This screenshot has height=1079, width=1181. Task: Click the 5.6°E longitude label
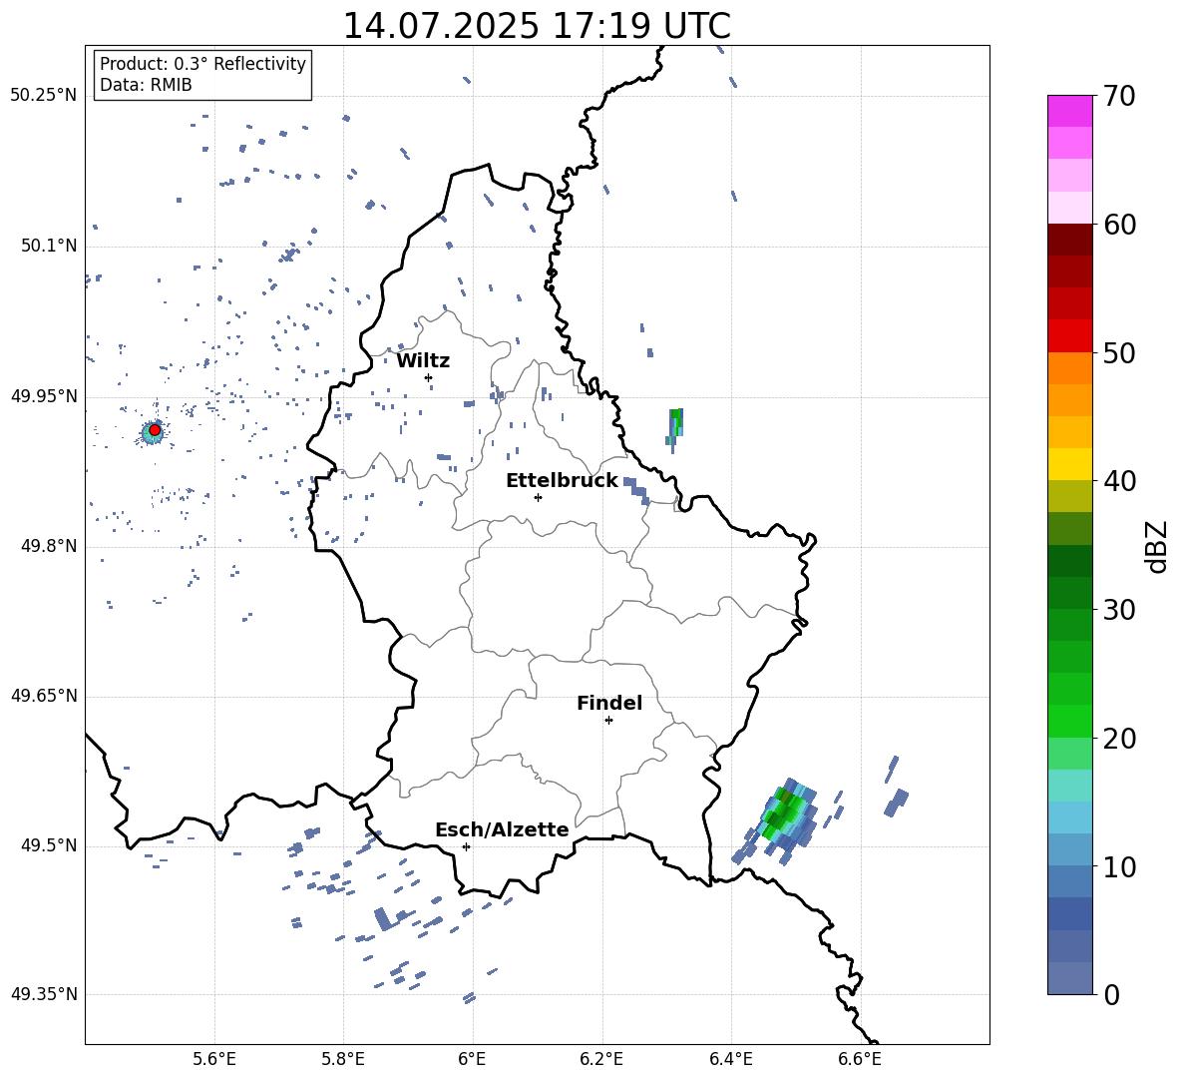(214, 1059)
